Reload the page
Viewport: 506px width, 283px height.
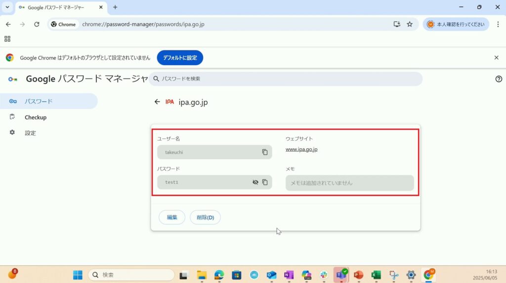pyautogui.click(x=37, y=24)
